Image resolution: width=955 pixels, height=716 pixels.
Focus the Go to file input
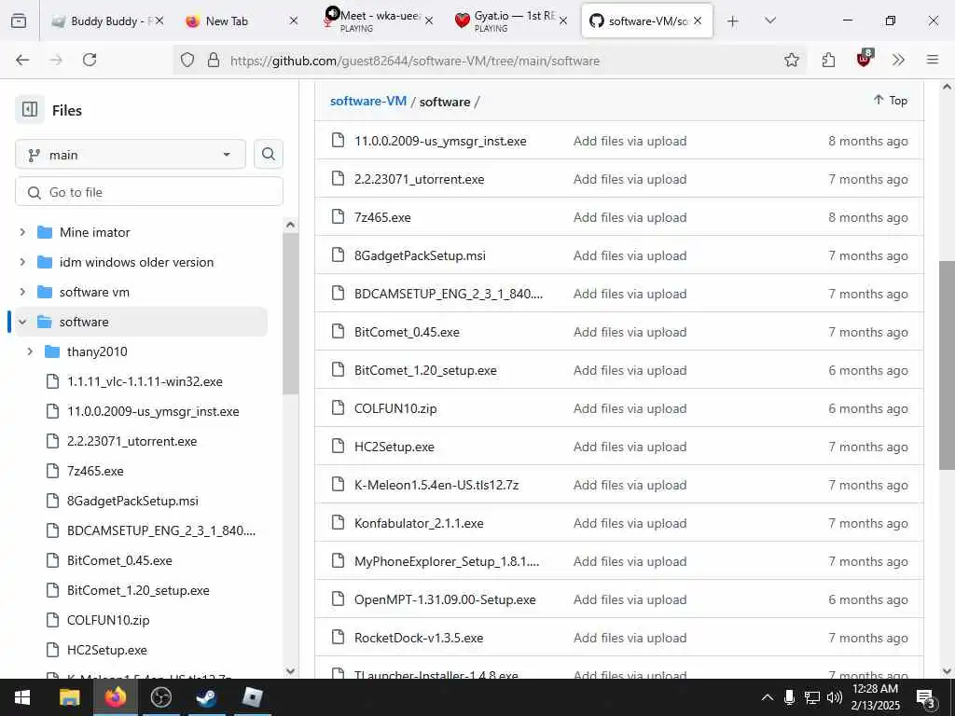tap(149, 192)
